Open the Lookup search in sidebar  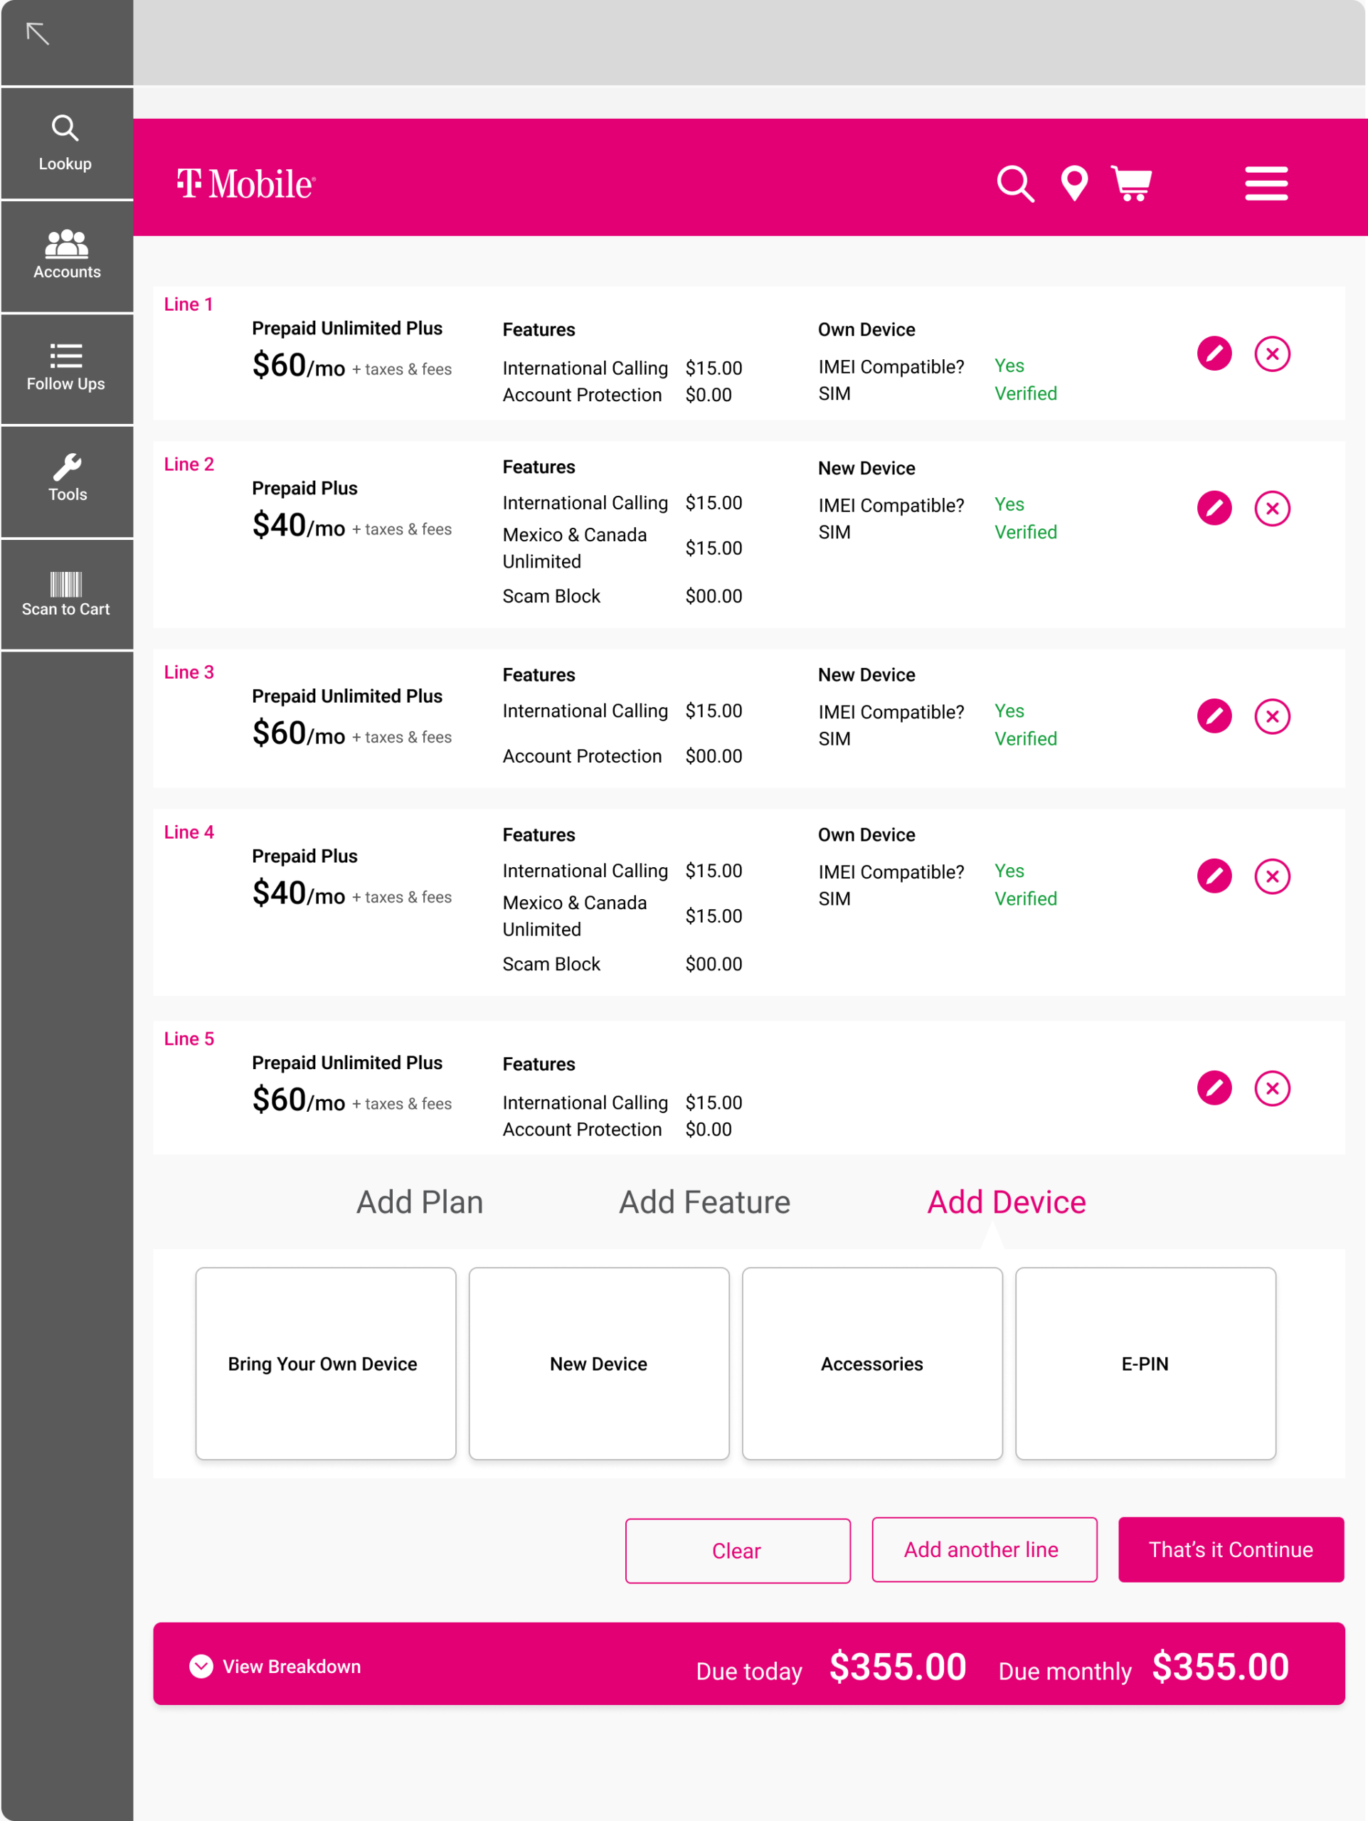click(x=66, y=142)
